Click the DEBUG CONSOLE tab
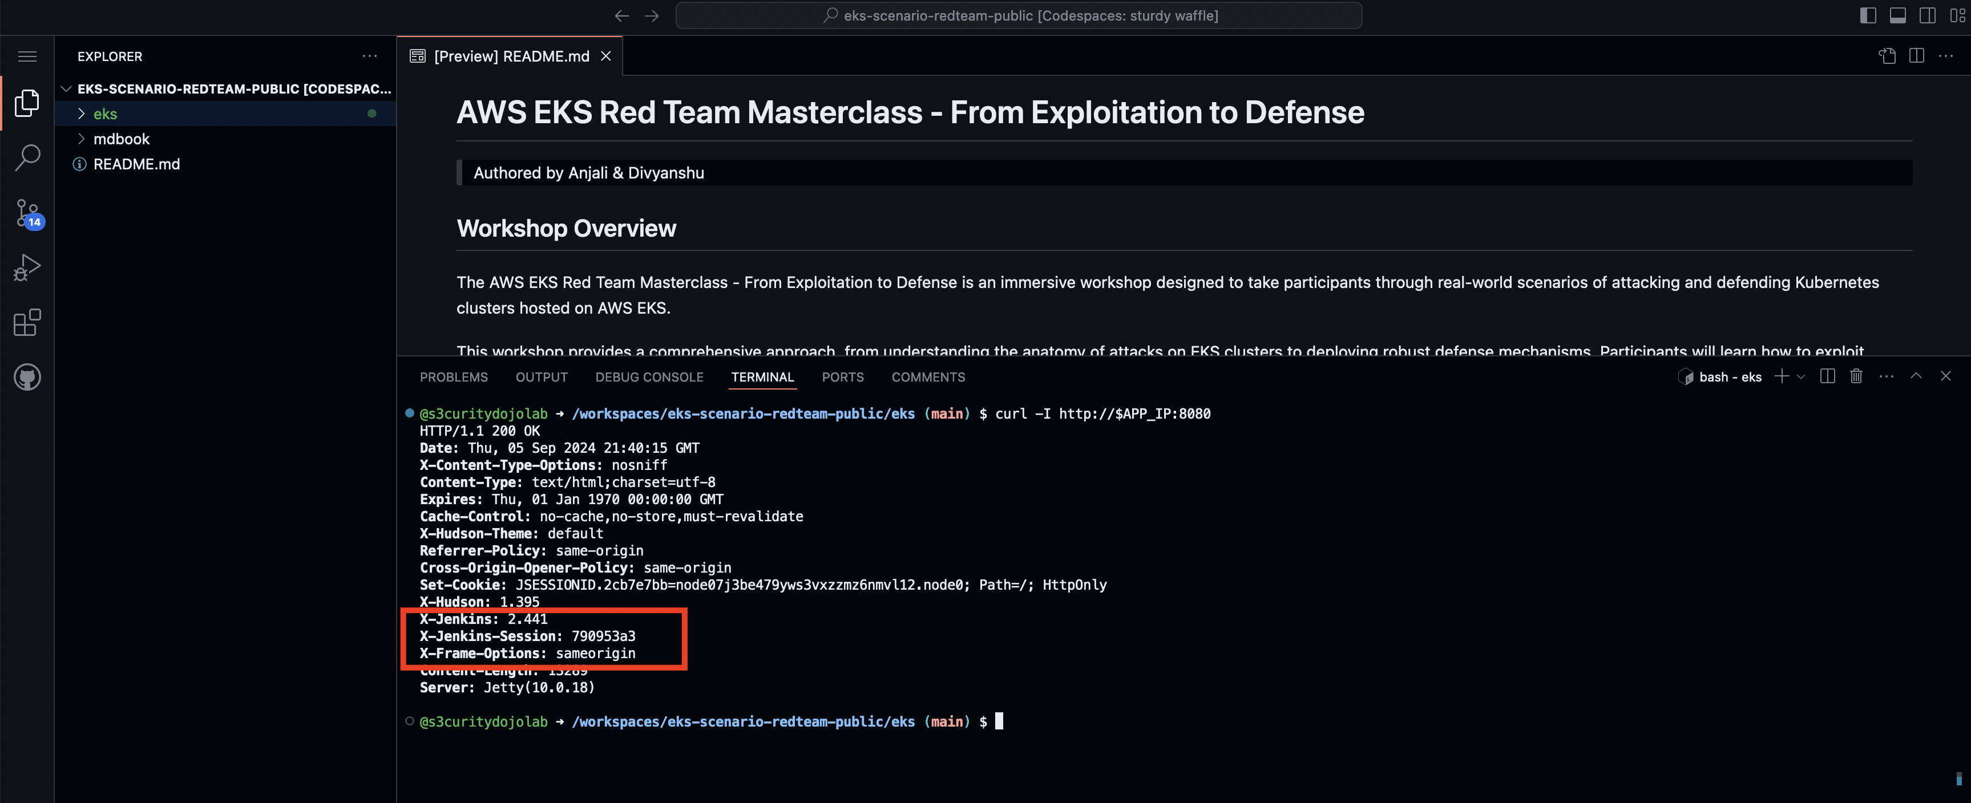This screenshot has height=803, width=1971. point(649,377)
